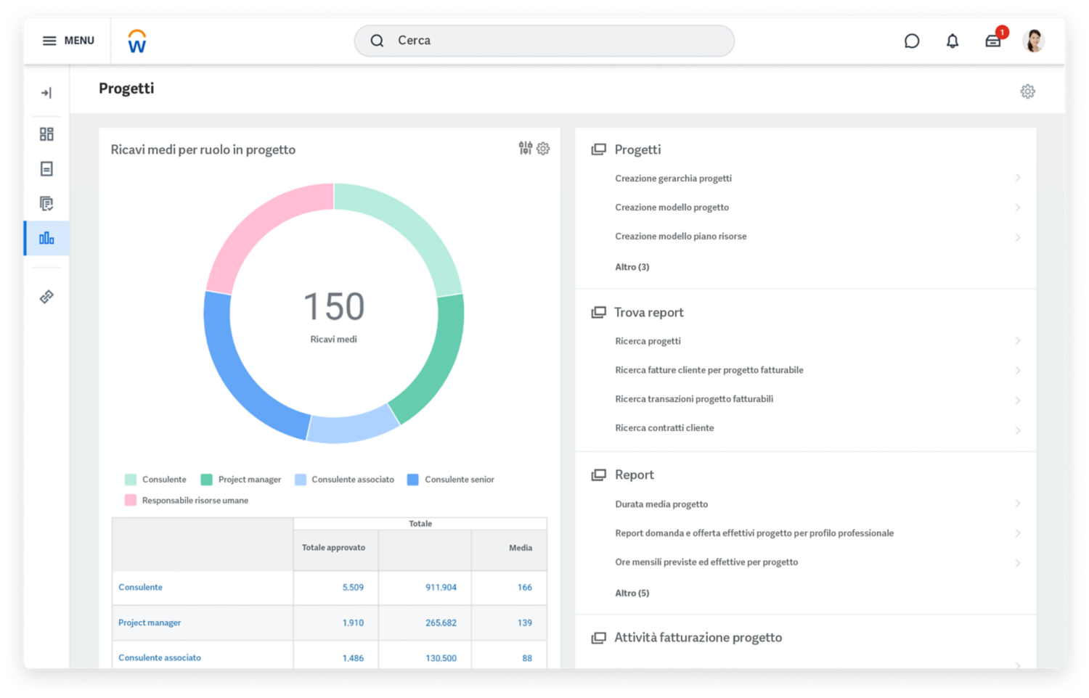Viewport: 1089px width, 698px height.
Task: Show Altro (3) under Progetti
Action: (x=632, y=267)
